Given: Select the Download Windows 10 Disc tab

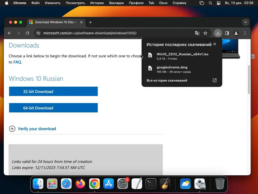Looking at the screenshot, I should click(x=56, y=22).
